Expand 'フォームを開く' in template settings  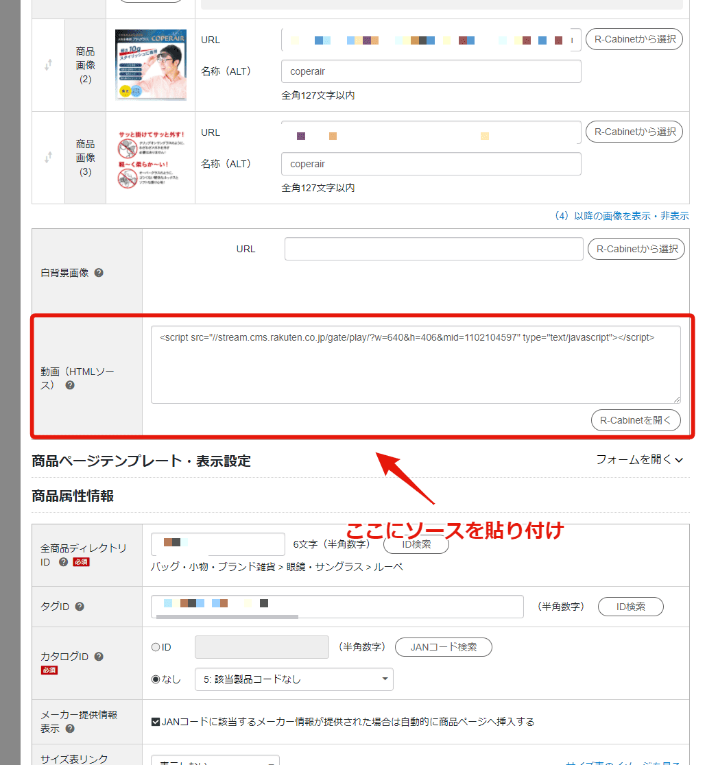tap(639, 459)
